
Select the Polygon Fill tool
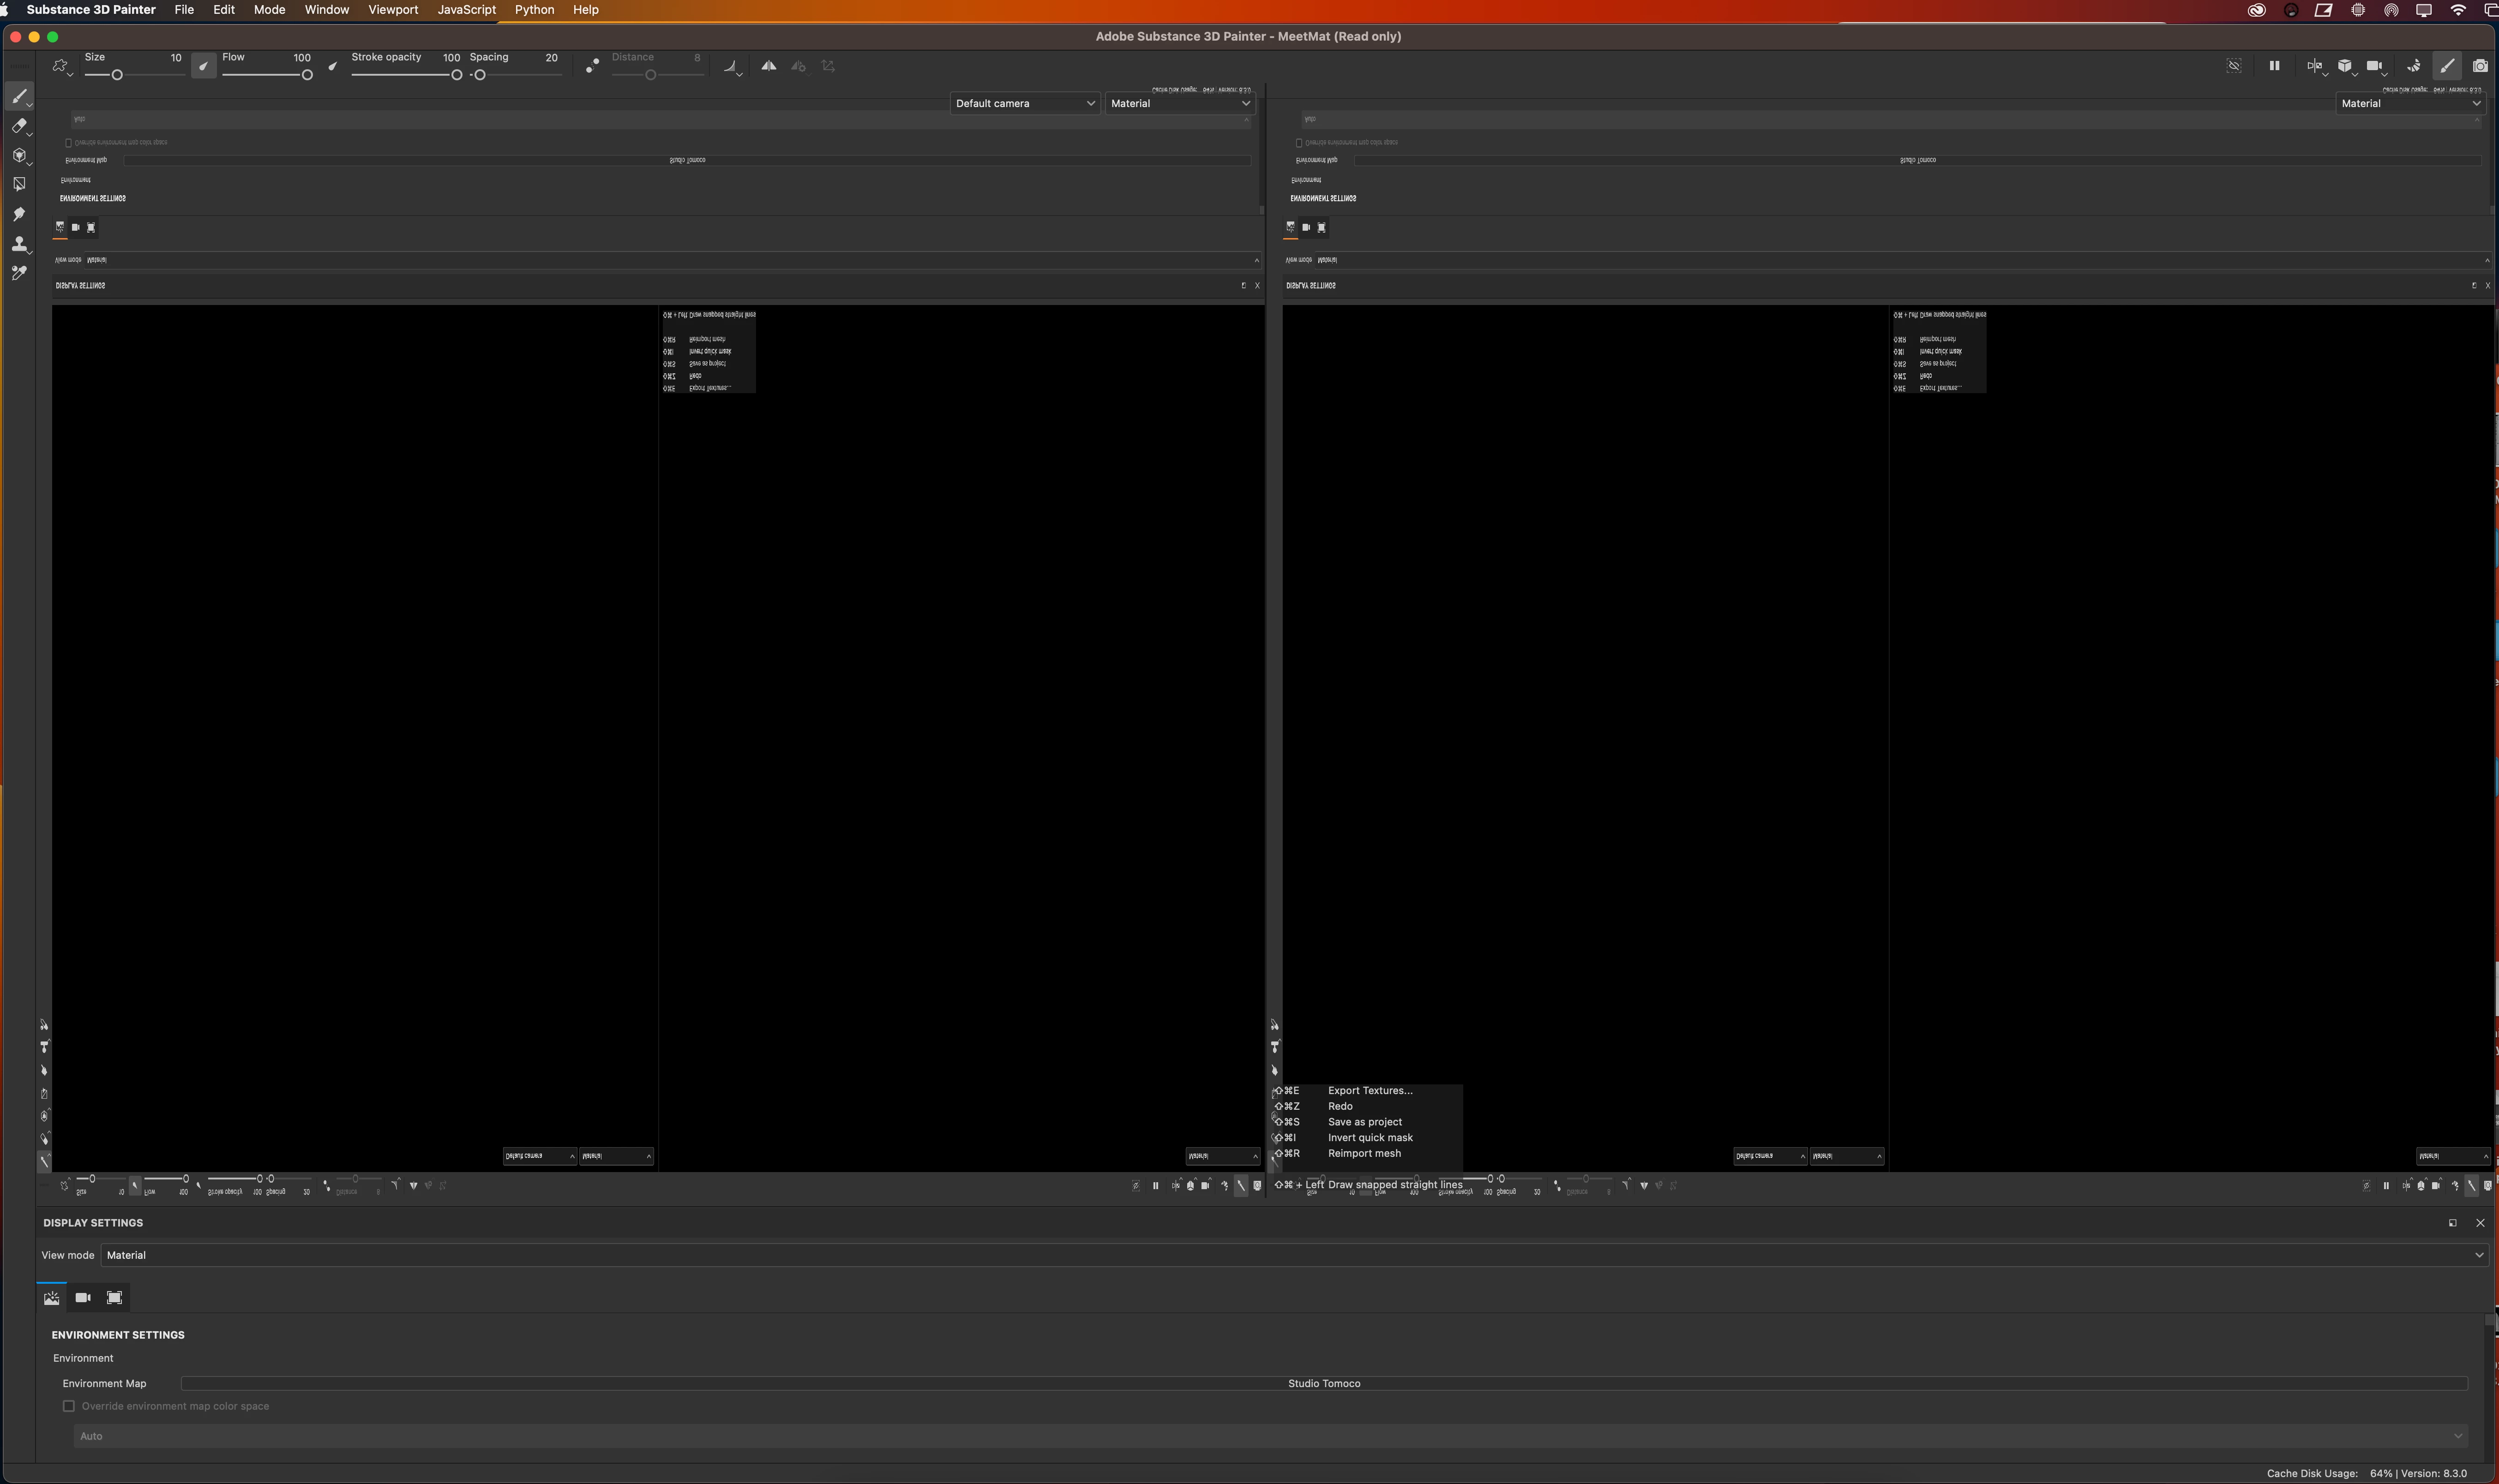point(19,184)
